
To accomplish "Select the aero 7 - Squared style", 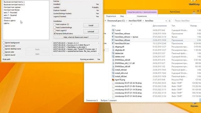I will (x=10, y=15).
